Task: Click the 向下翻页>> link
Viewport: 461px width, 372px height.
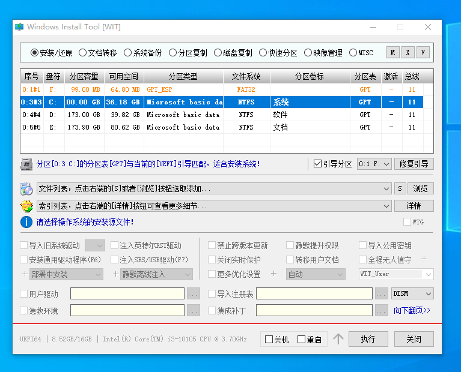Action: click(412, 311)
